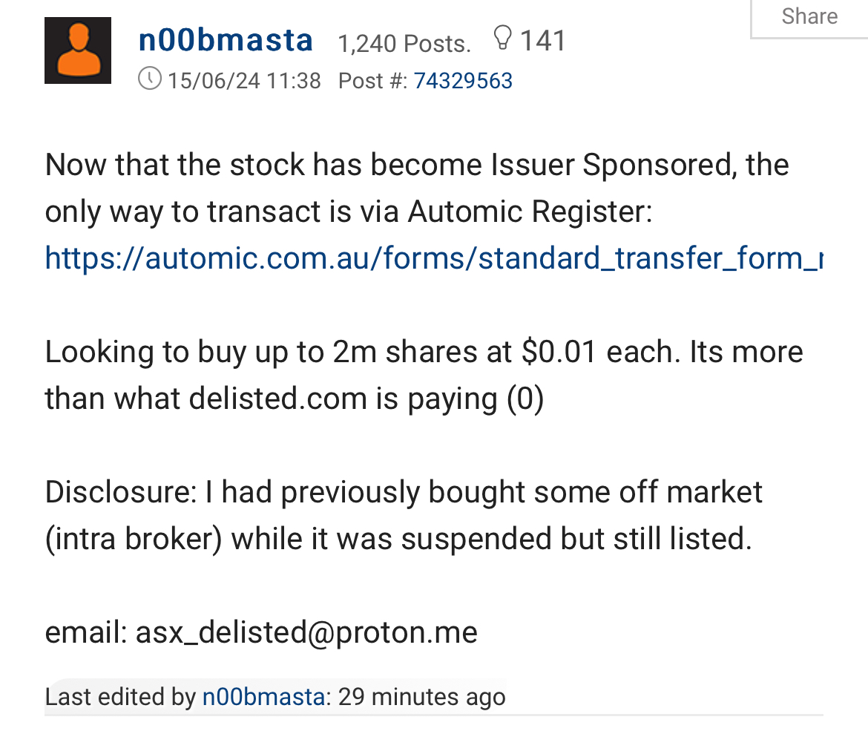Click the lightbulb reputation icon
868x734 pixels.
pos(502,39)
